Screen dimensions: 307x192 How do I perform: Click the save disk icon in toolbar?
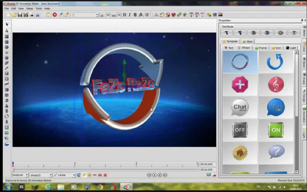click(20, 15)
